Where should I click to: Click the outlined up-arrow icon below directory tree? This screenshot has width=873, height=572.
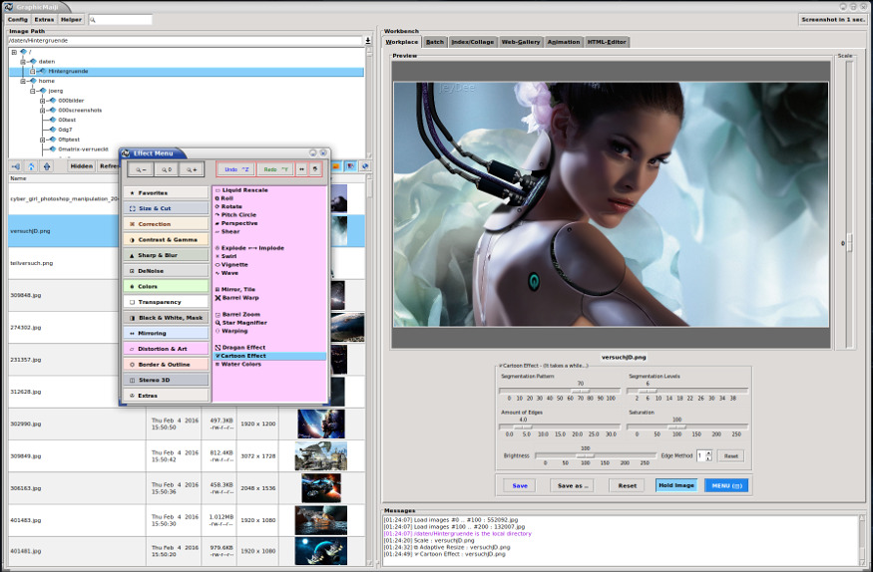31,166
